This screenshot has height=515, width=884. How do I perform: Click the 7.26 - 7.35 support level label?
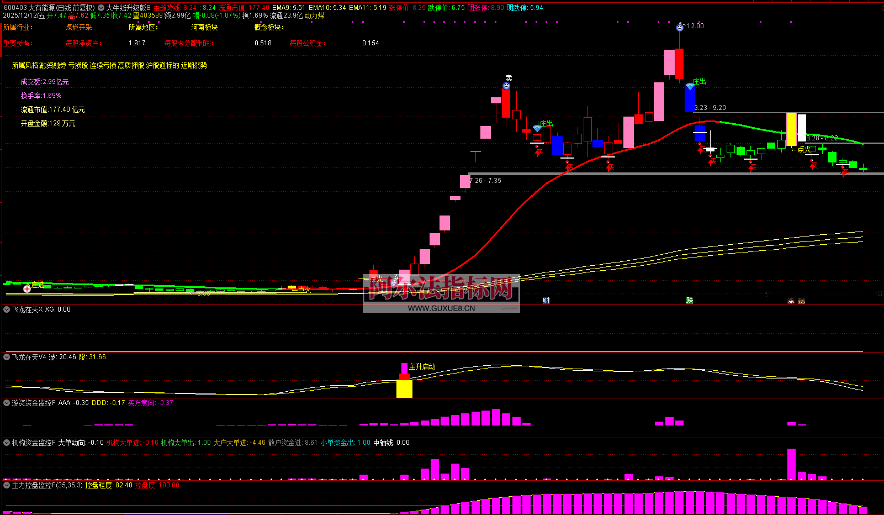click(x=486, y=181)
